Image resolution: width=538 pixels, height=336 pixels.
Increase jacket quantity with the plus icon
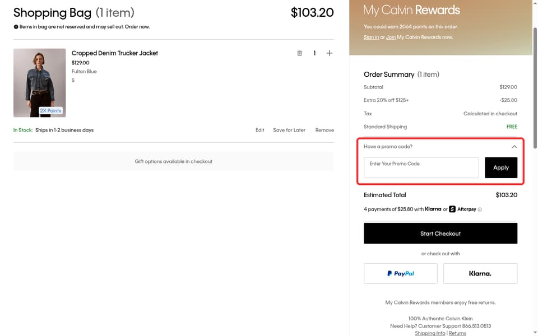click(x=329, y=53)
